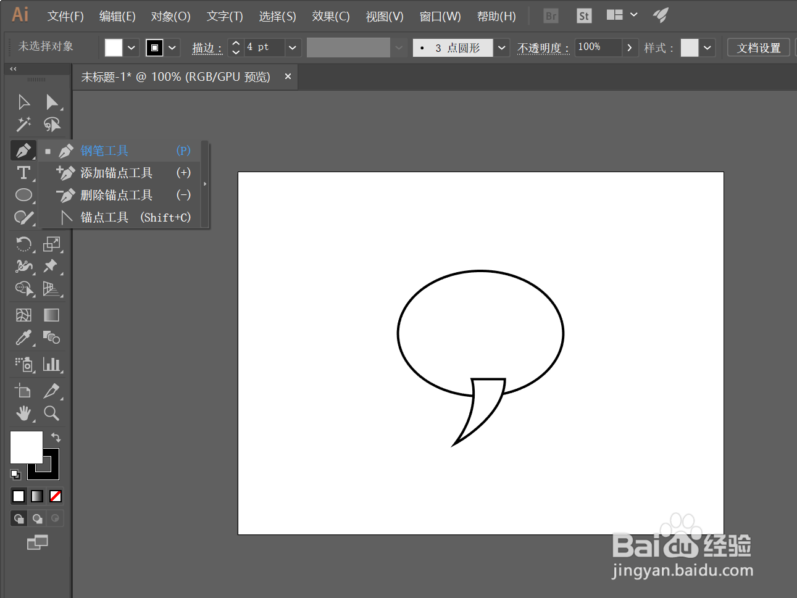Click the GPU performance rocket icon
The width and height of the screenshot is (797, 598).
click(661, 15)
